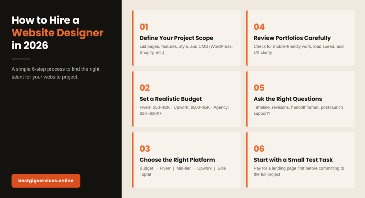The image size is (365, 198).
Task: Select 'Define Your Project Scope' title
Action: click(176, 38)
